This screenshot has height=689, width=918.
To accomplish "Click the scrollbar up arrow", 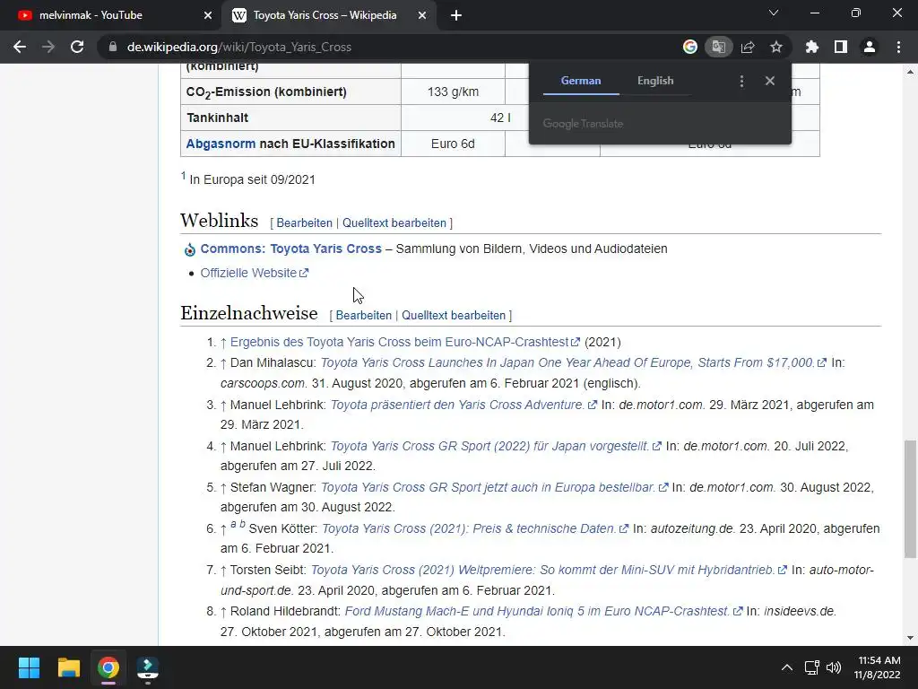I will coord(910,72).
